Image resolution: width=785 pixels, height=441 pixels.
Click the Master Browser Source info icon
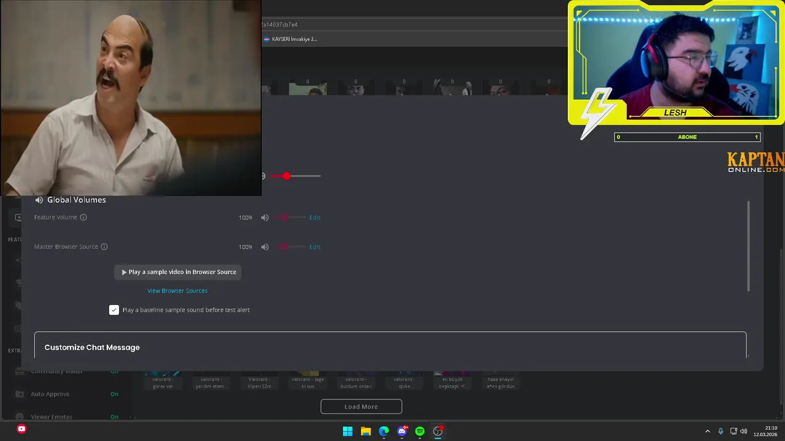(104, 247)
